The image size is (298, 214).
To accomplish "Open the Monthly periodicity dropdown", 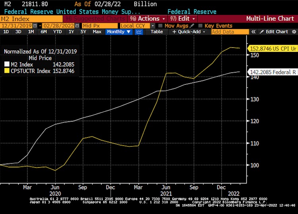I will tap(118, 32).
